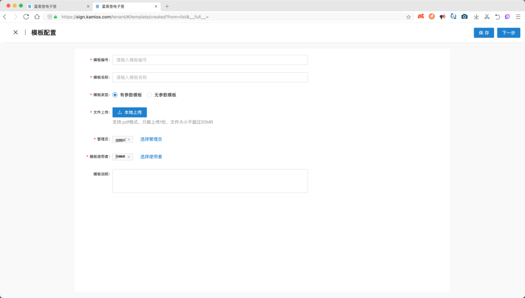Image resolution: width=525 pixels, height=298 pixels.
Task: Bookmark this page with the star icon
Action: point(409,17)
